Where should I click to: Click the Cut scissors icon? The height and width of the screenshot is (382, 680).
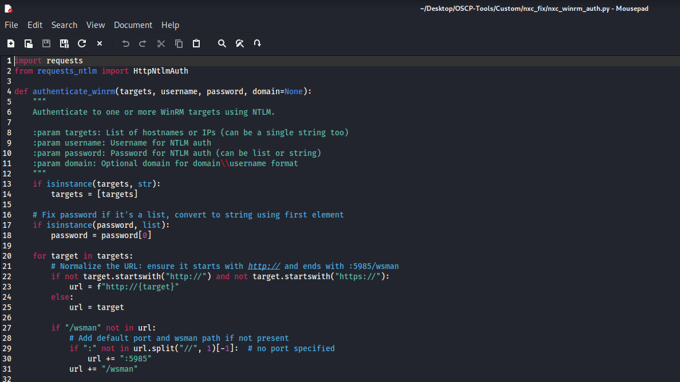click(161, 43)
